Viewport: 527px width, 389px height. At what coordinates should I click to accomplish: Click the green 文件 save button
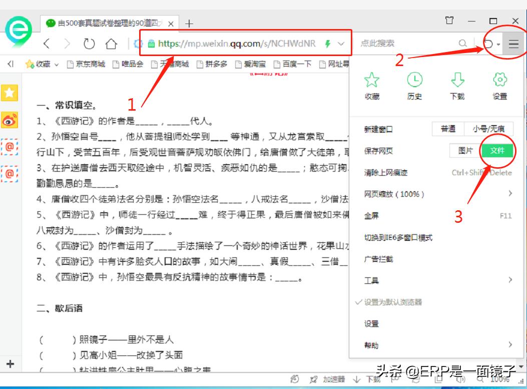pos(498,151)
